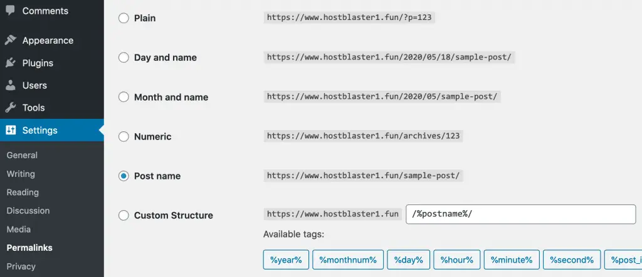Select the Plain permalink radio button
This screenshot has height=277, width=642.
click(124, 18)
